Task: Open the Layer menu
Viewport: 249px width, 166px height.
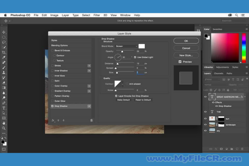Action: (x=65, y=15)
